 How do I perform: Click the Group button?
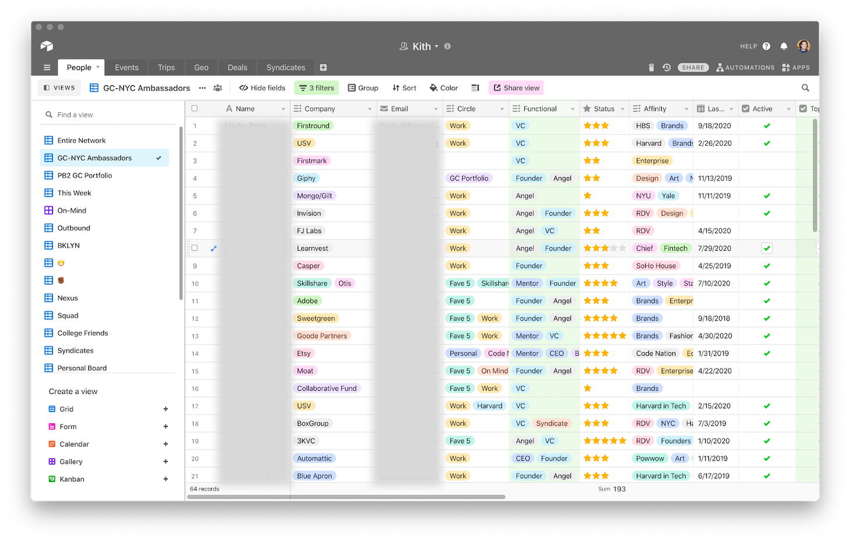click(x=363, y=88)
